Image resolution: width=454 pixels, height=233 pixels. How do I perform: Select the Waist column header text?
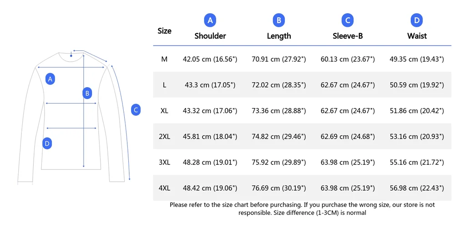click(417, 36)
